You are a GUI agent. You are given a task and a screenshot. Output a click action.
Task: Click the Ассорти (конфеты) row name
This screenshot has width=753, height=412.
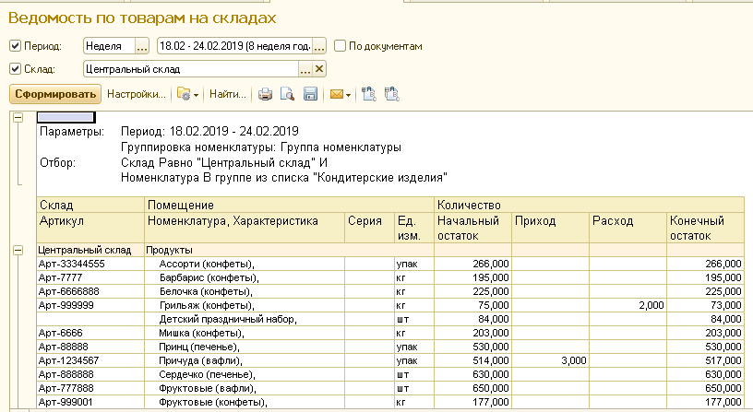[x=207, y=264]
